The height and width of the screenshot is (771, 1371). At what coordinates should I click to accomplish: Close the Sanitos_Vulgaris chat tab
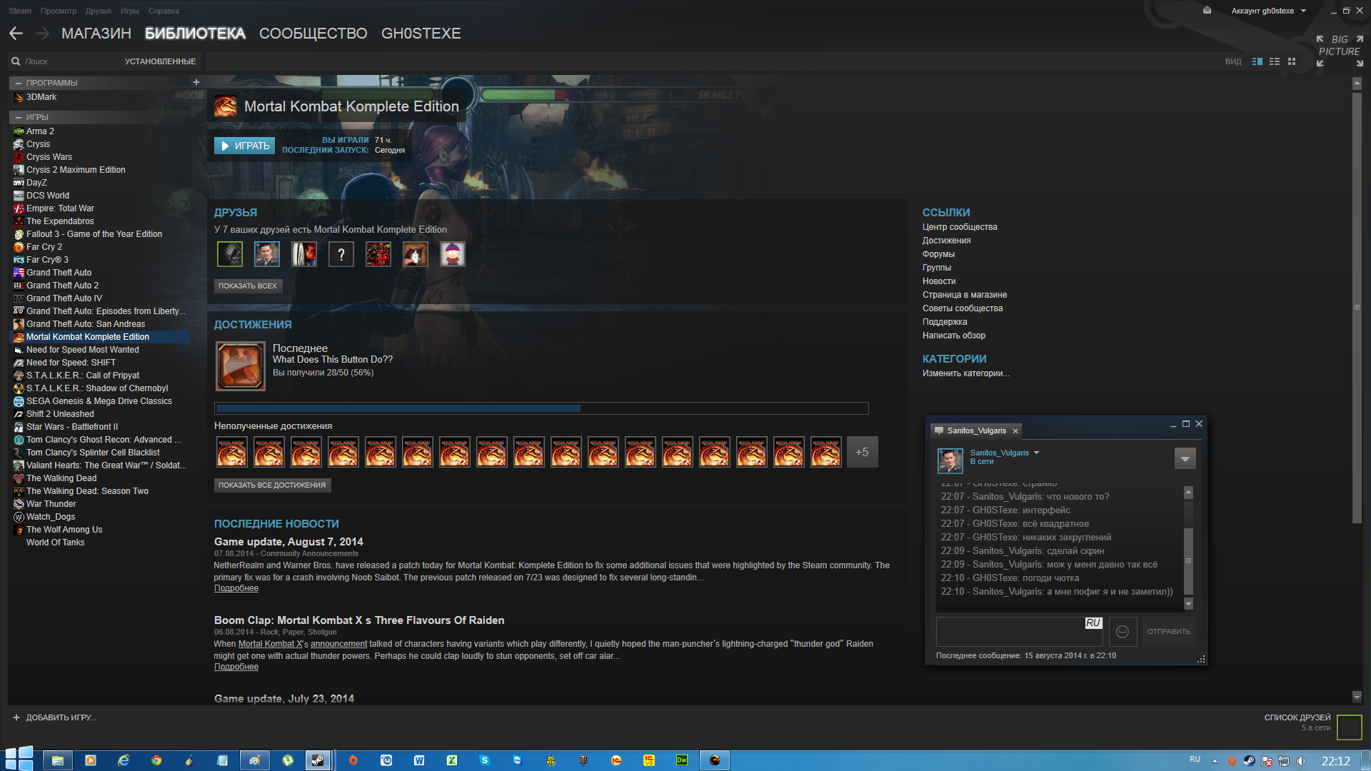coord(1015,431)
